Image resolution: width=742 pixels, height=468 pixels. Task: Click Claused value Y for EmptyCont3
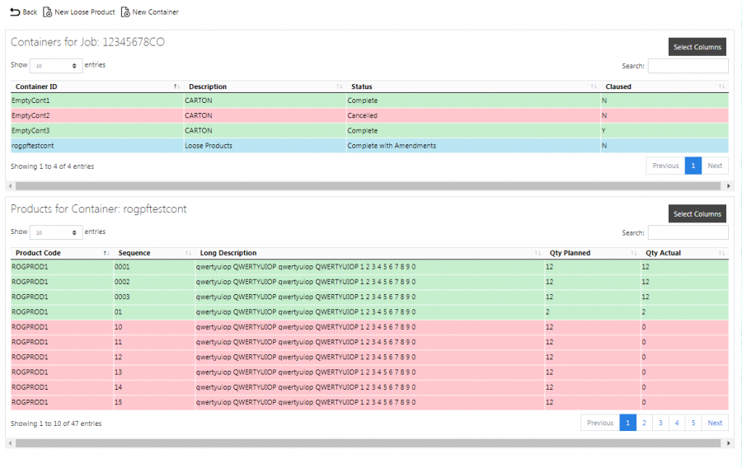coord(665,130)
